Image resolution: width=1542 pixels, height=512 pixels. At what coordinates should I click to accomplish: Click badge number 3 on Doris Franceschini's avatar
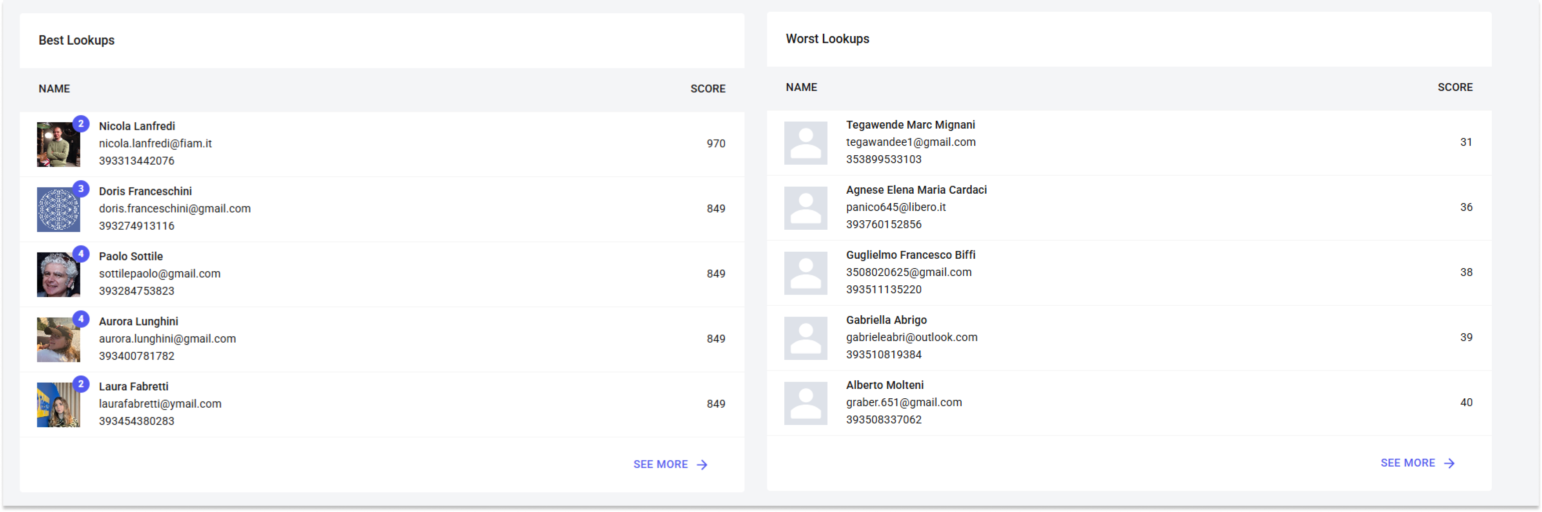[81, 189]
